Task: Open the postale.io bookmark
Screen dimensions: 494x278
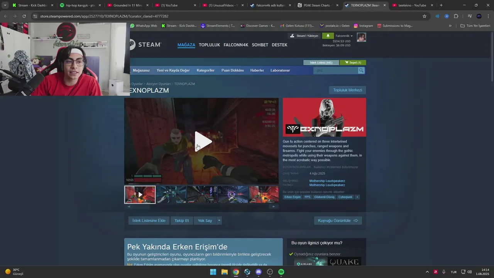Action: (334, 26)
